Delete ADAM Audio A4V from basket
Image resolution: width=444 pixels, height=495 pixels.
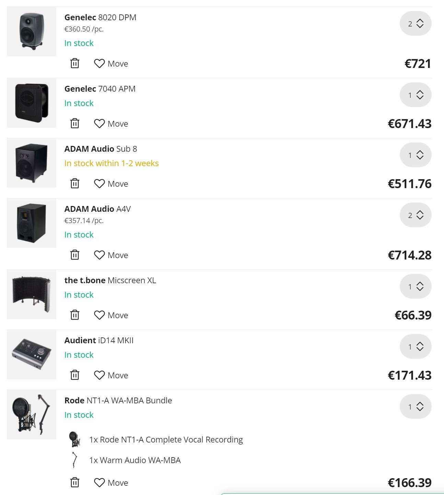pyautogui.click(x=74, y=255)
